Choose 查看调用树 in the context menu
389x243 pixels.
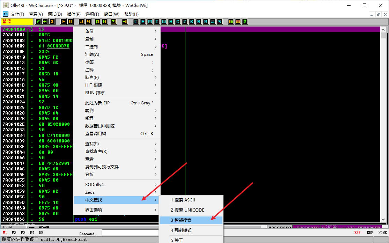pyautogui.click(x=116, y=134)
